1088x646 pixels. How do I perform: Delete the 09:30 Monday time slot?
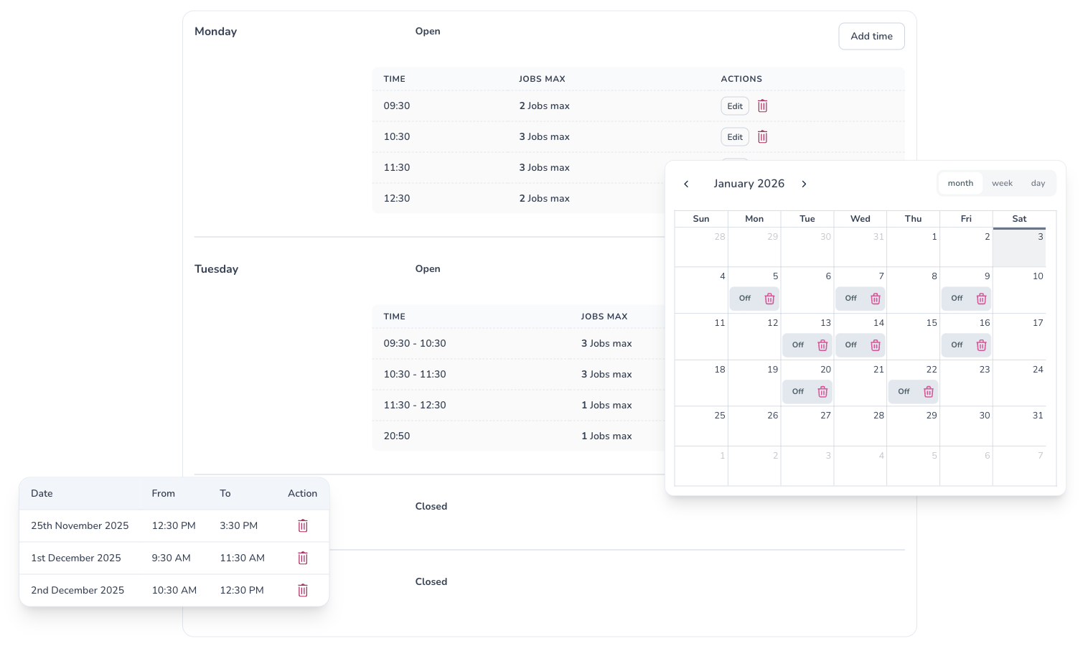(x=763, y=106)
